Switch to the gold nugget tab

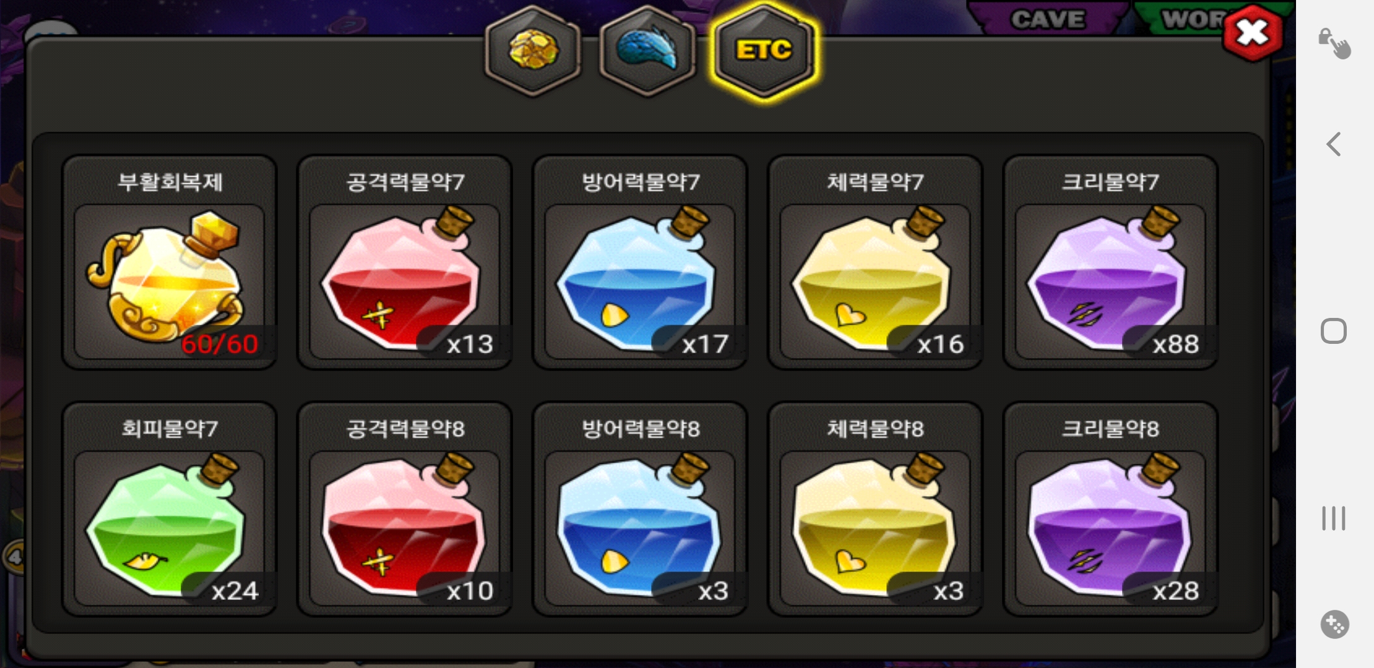pyautogui.click(x=533, y=51)
